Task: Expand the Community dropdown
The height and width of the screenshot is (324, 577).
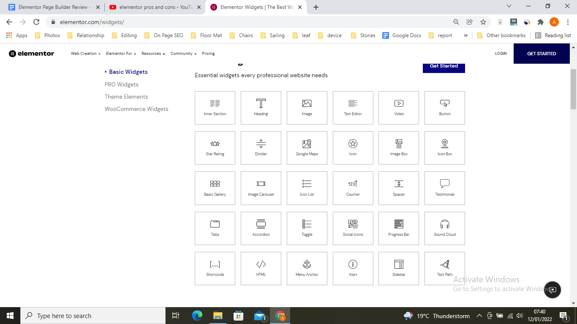Action: click(183, 54)
